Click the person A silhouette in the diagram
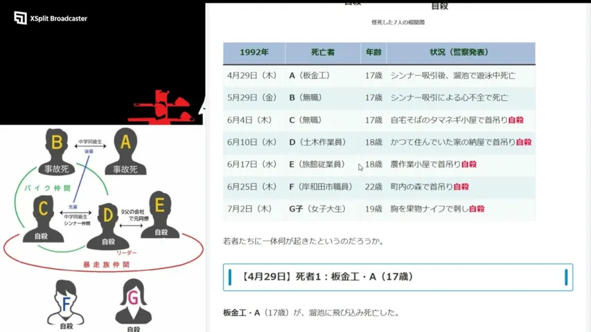 click(125, 151)
